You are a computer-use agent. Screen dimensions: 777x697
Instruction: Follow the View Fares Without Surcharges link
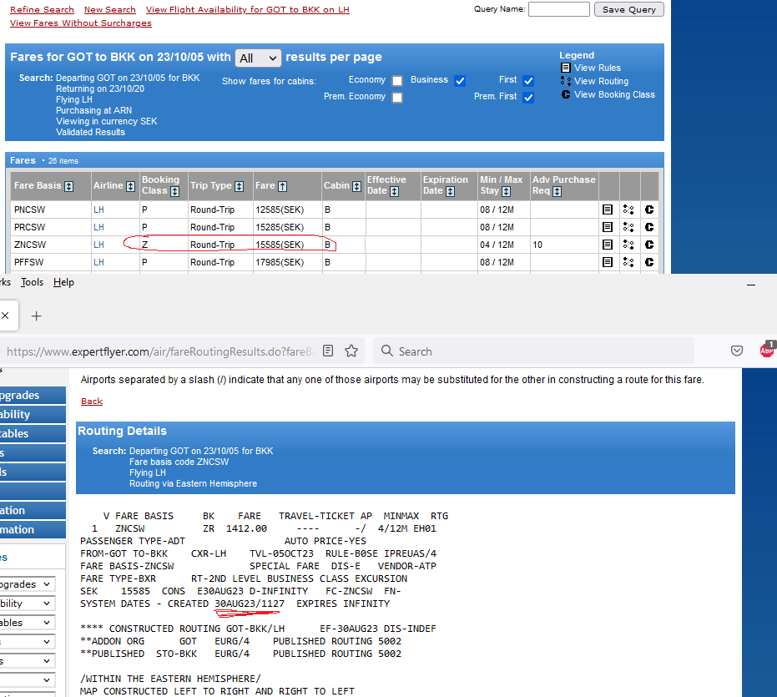[x=81, y=23]
